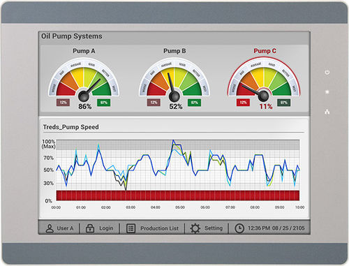The image size is (349, 266).
Task: Click the clock icon in status bar
Action: click(239, 228)
